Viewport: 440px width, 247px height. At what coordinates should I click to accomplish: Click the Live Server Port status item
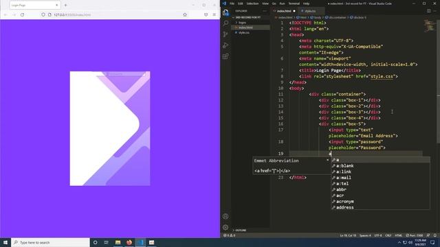click(x=415, y=235)
